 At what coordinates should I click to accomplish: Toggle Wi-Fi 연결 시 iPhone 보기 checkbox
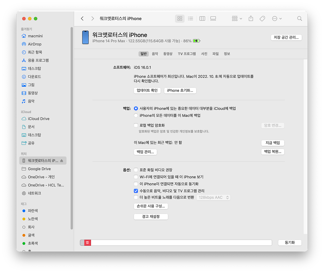(136, 177)
